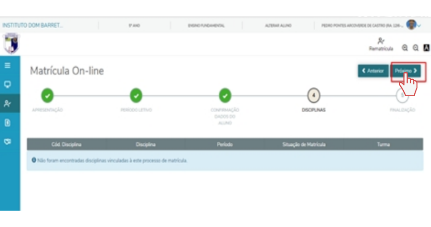Open the hamburger menu in the sidebar

pos(8,65)
